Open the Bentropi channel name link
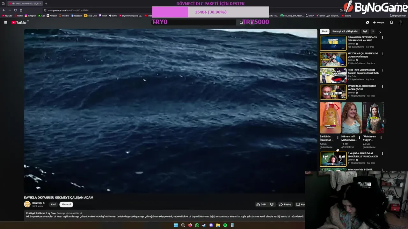 click(37, 203)
